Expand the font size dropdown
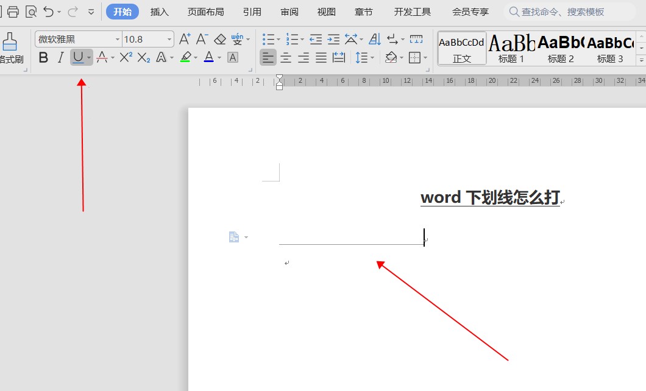This screenshot has width=646, height=391. 169,40
